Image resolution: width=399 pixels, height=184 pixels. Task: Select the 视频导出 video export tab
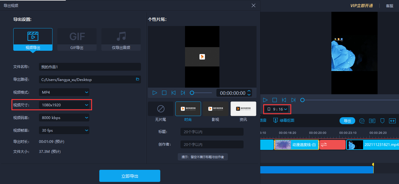(33, 39)
